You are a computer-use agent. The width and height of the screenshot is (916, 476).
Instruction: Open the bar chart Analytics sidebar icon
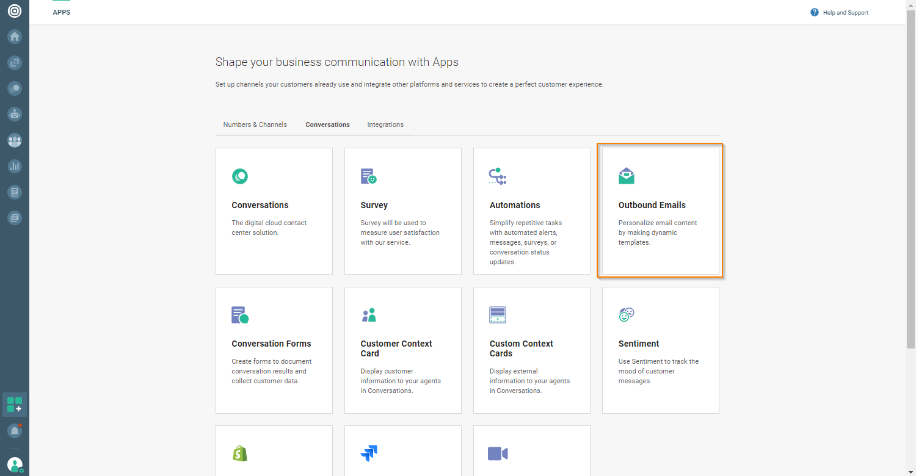(15, 166)
